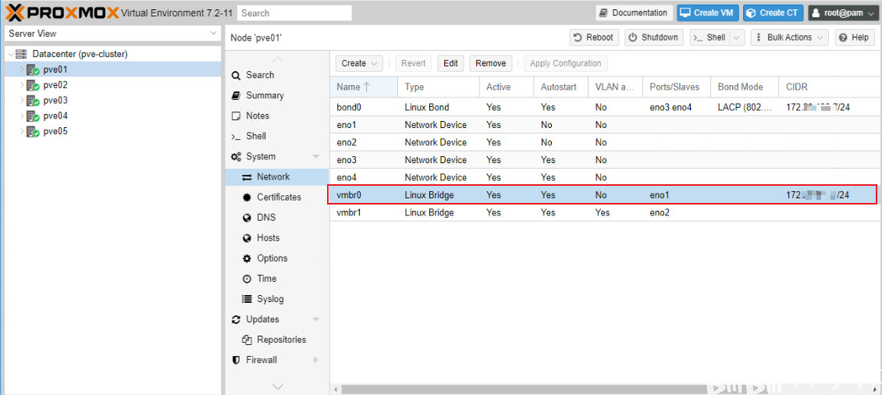Screen dimensions: 882x395
Task: Select the pve04 server icon
Action: click(33, 116)
